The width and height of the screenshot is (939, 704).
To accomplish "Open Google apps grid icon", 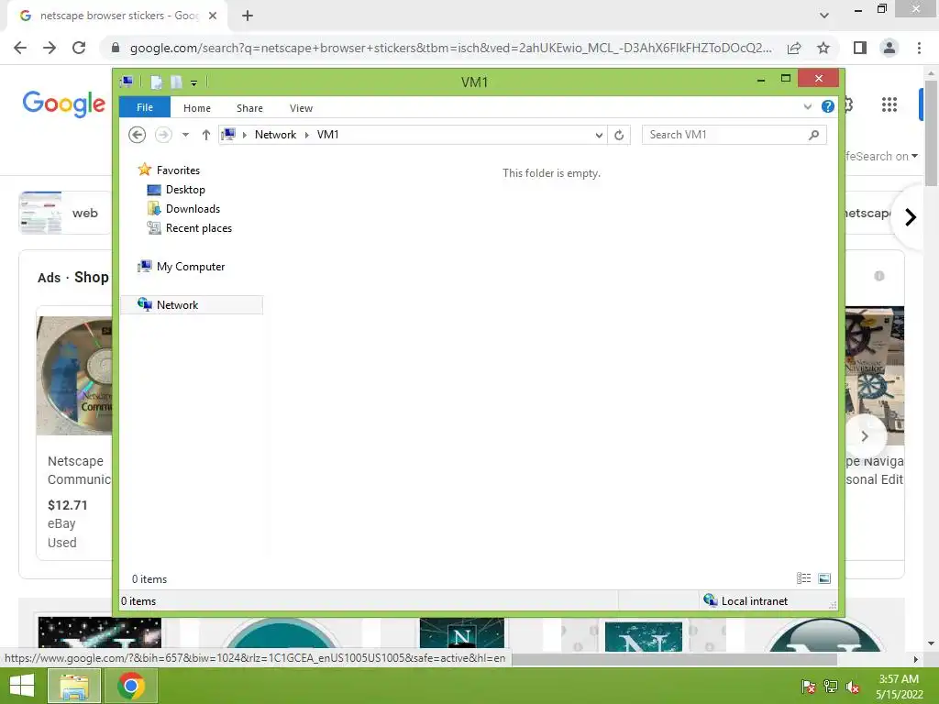I will coord(889,104).
